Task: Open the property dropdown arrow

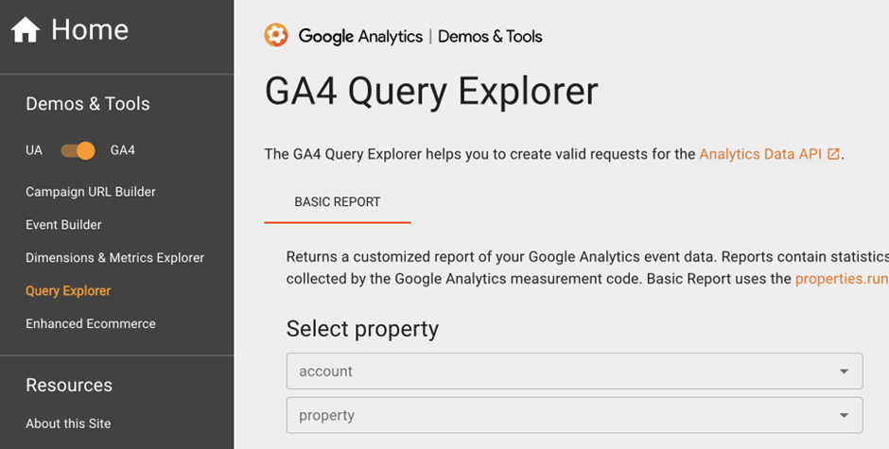Action: (x=844, y=415)
